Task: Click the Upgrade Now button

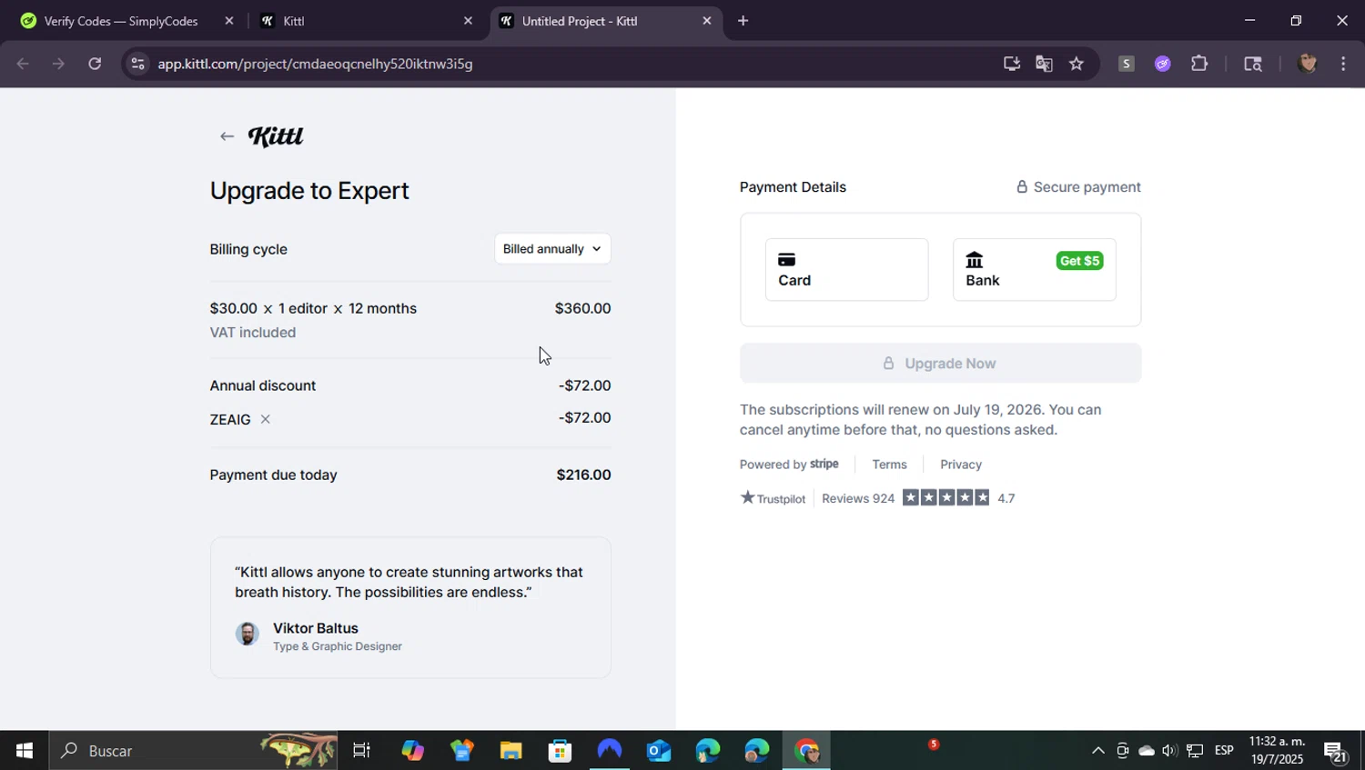Action: (x=940, y=364)
